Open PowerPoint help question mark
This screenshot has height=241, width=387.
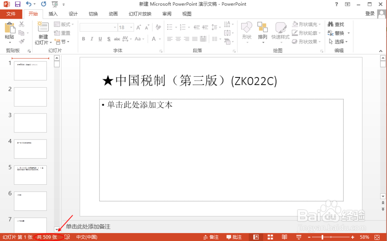click(x=336, y=4)
